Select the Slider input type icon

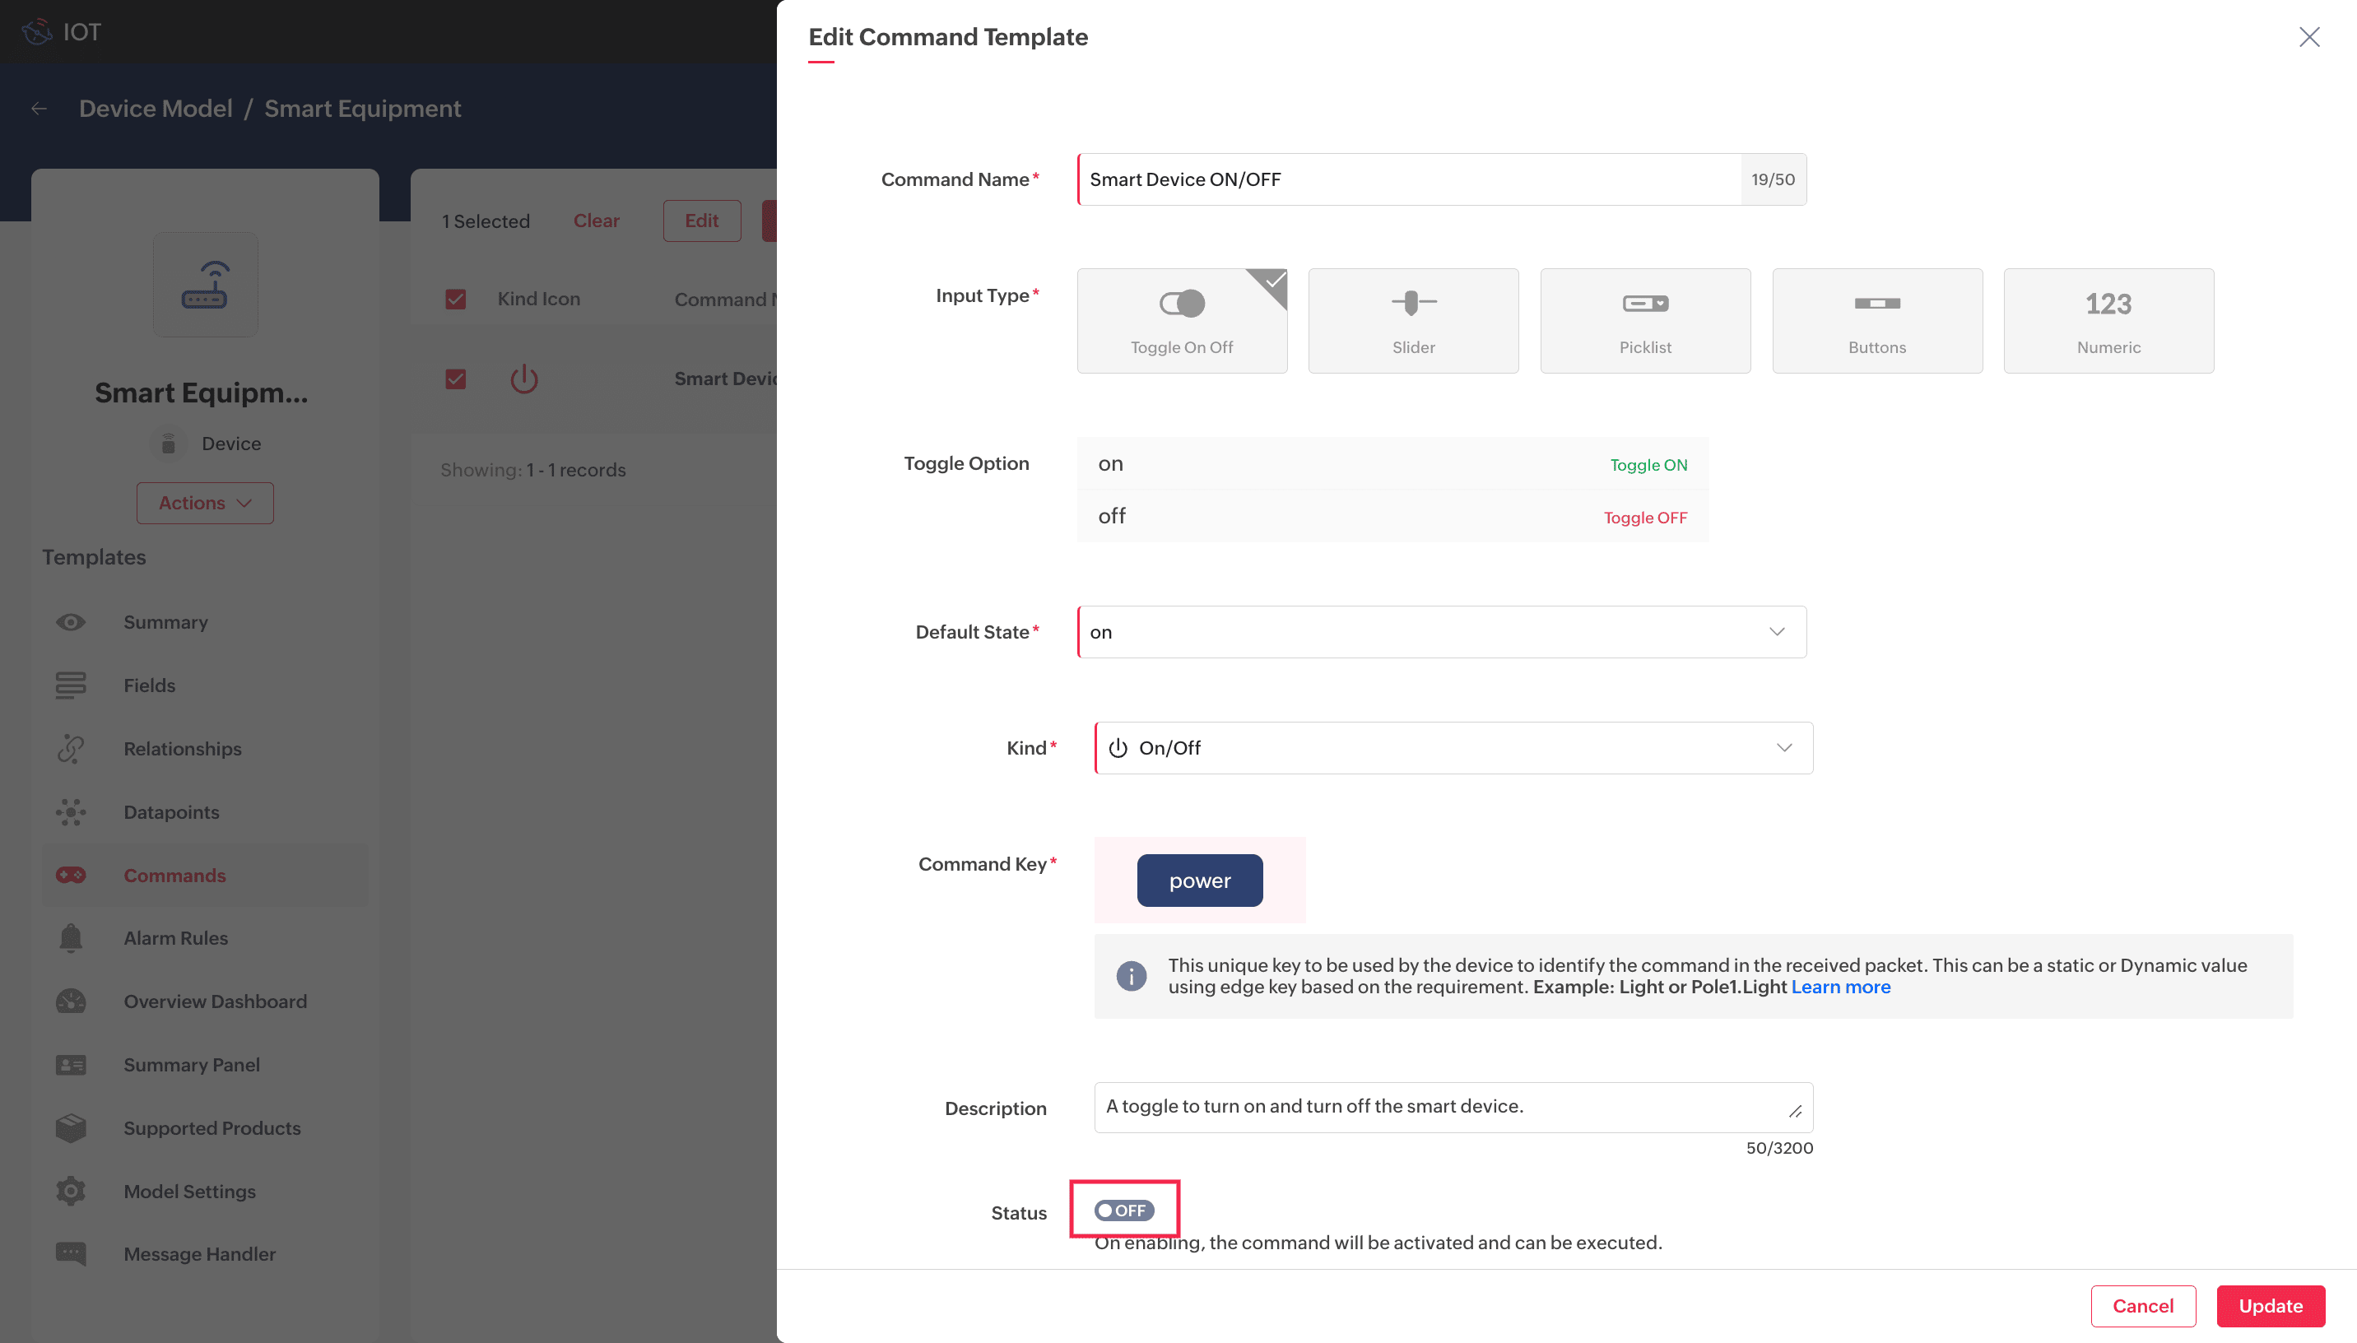coord(1413,304)
